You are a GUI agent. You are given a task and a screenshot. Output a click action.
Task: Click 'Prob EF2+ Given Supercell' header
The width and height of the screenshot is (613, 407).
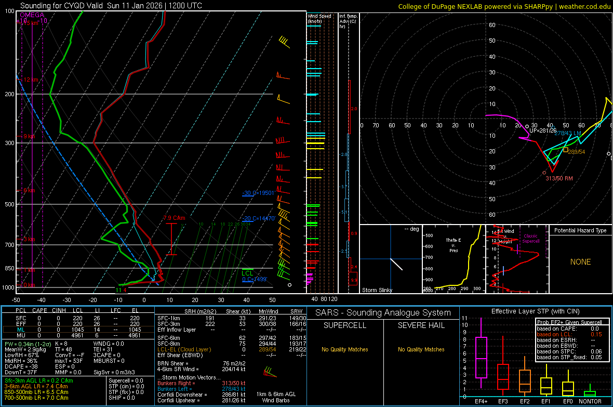pyautogui.click(x=569, y=322)
